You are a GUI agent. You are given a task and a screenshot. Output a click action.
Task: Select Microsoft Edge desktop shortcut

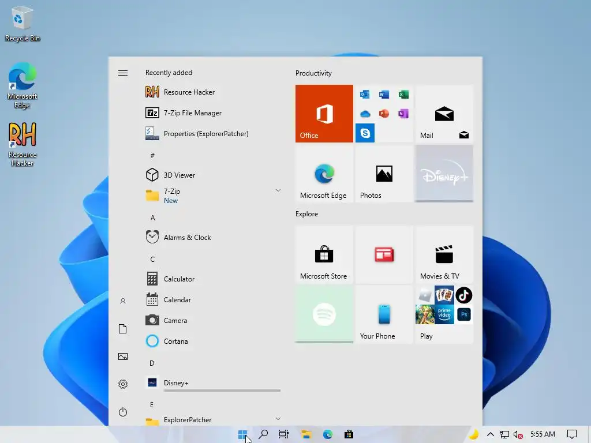click(x=23, y=86)
